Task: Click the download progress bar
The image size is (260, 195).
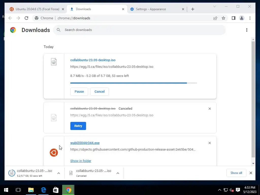Action: [134, 83]
